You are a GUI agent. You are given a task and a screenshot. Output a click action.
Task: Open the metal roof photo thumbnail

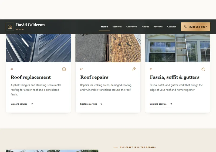38,48
